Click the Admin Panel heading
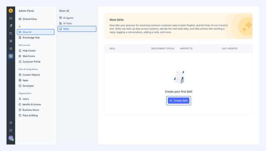Viewport: 266px width, 151px height. pos(26,11)
